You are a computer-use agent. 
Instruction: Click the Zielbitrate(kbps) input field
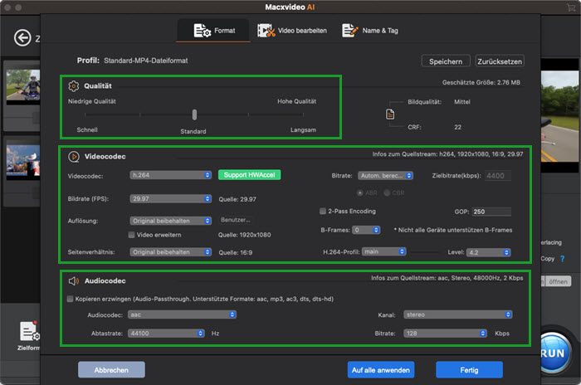(498, 176)
